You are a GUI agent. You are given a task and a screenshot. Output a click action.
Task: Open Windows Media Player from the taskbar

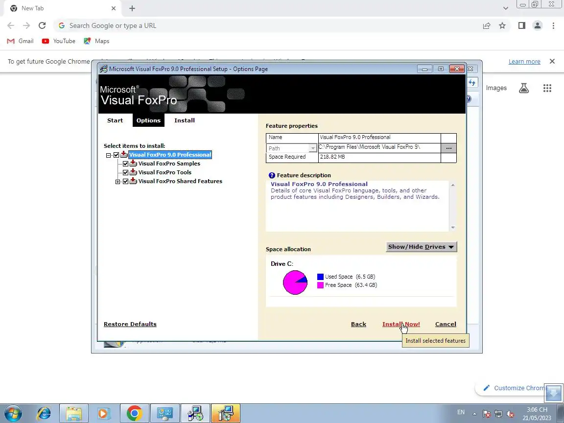[x=103, y=413]
